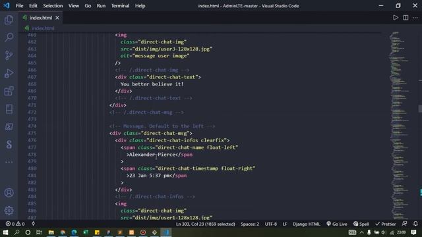Click the ports icon in status bar
Viewport: 422px width, 237px height.
tap(33, 224)
